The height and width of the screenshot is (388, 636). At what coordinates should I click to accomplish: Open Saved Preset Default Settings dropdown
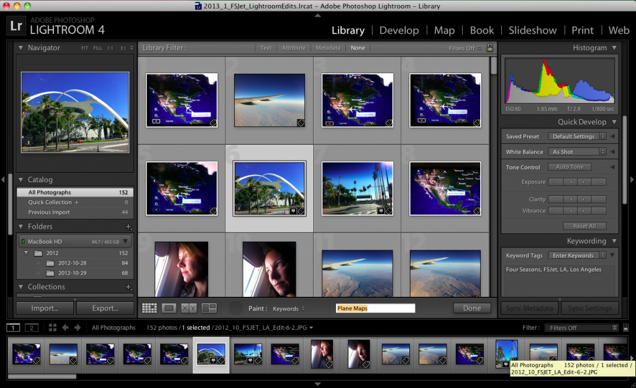577,136
